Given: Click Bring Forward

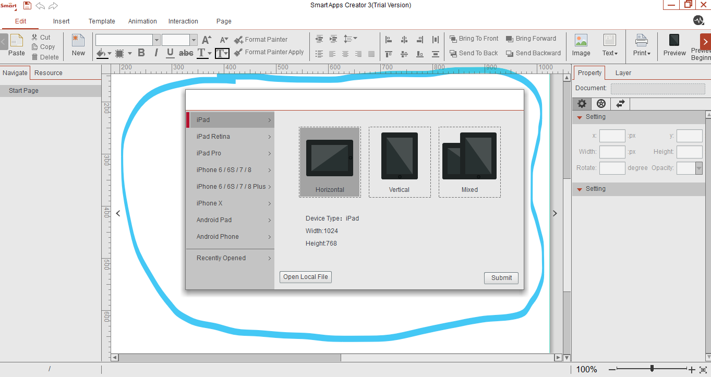Looking at the screenshot, I should (531, 39).
